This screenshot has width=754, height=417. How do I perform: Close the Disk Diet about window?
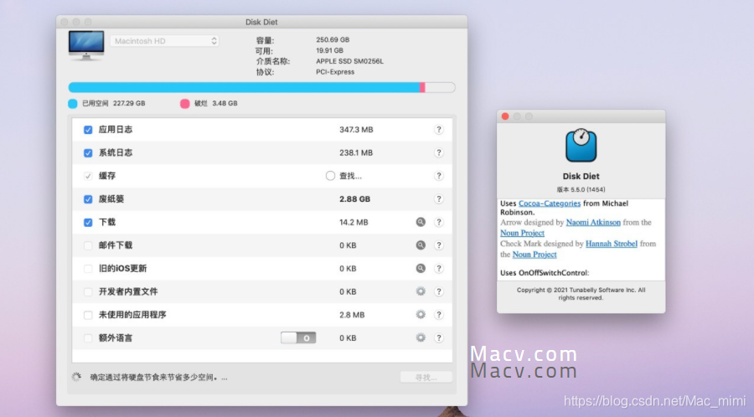505,116
